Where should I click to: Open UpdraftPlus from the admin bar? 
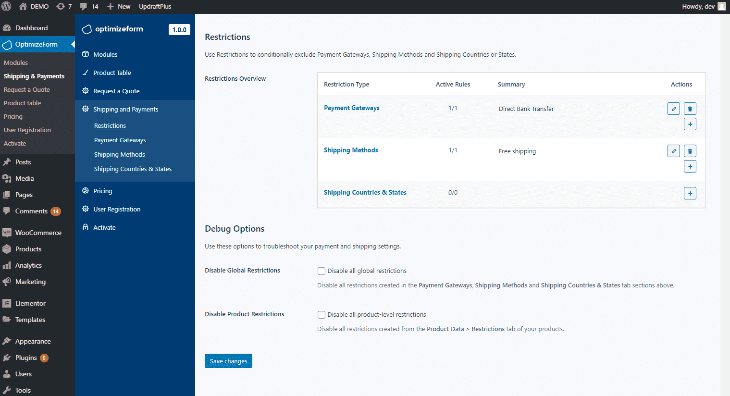click(155, 6)
